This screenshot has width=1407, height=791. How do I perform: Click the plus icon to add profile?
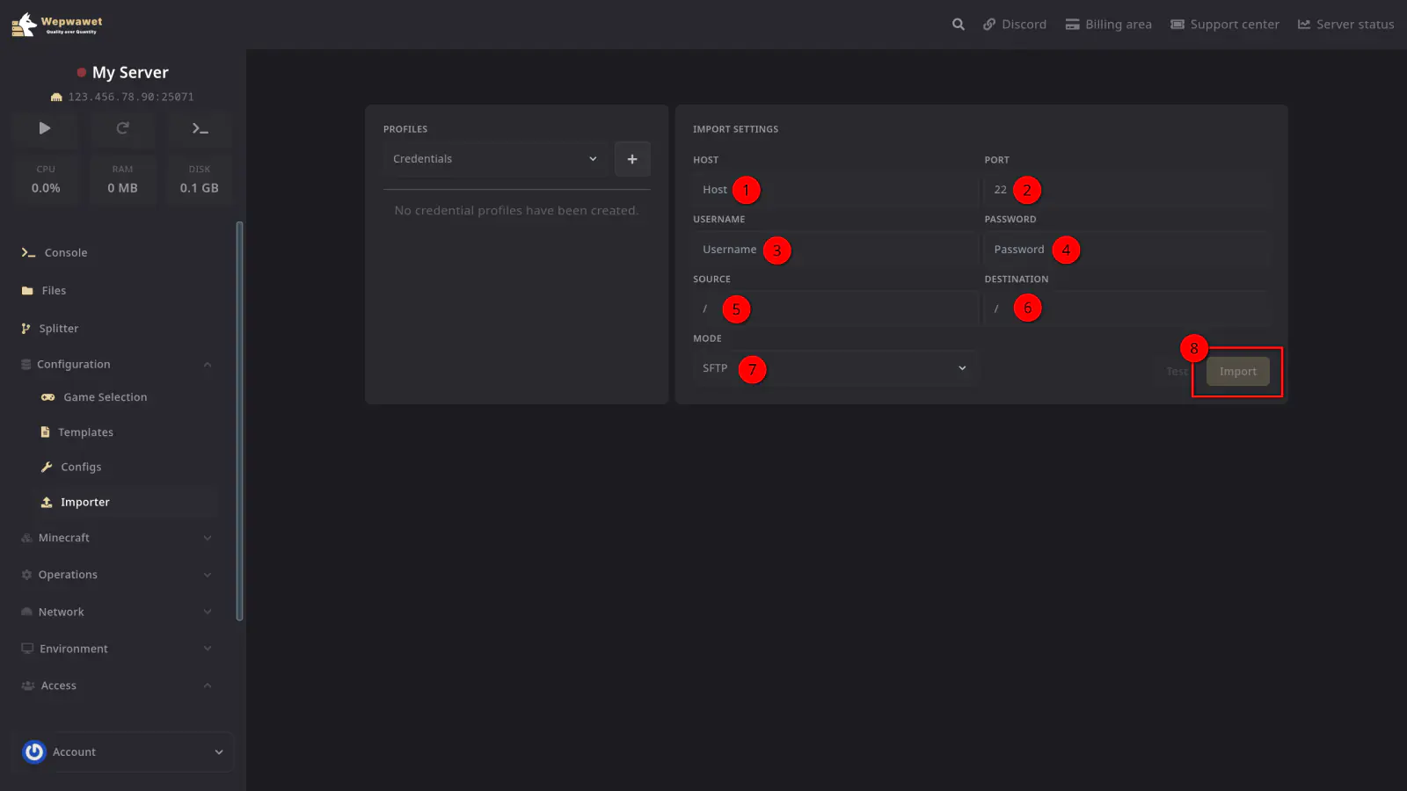tap(631, 159)
